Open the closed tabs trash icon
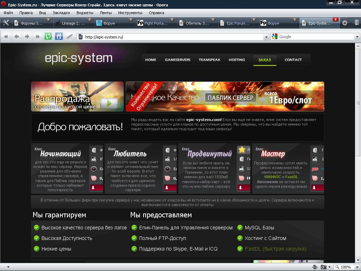This screenshot has height=271, width=361. click(357, 22)
